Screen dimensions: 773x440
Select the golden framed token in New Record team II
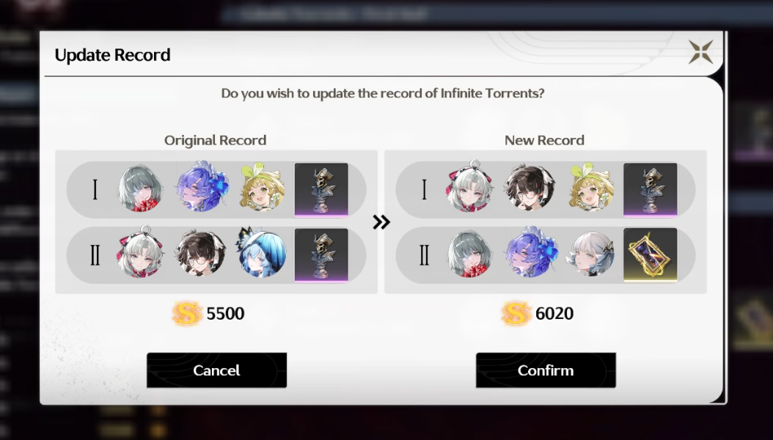(651, 255)
